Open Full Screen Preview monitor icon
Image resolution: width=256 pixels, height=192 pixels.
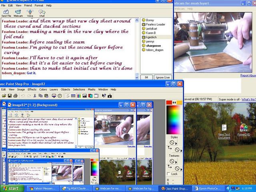tap(54, 96)
